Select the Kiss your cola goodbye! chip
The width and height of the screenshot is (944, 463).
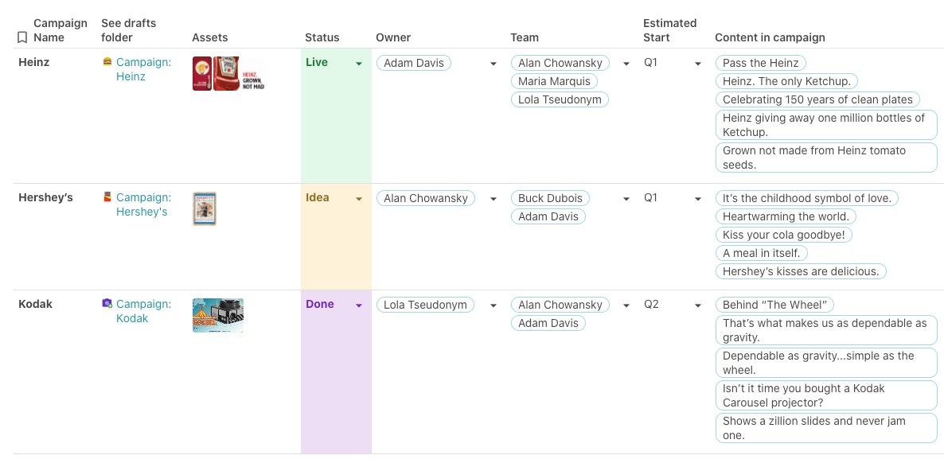coord(783,235)
